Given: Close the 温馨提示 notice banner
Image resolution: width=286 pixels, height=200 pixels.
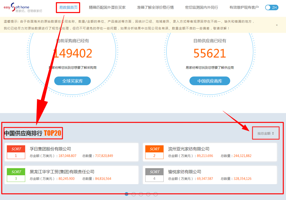Looking at the screenshot, I should click(x=277, y=25).
